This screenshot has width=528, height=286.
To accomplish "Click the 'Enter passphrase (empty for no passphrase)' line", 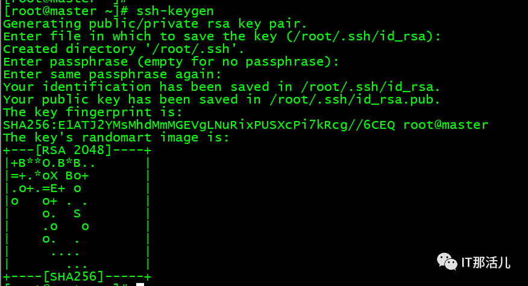I will [x=171, y=62].
